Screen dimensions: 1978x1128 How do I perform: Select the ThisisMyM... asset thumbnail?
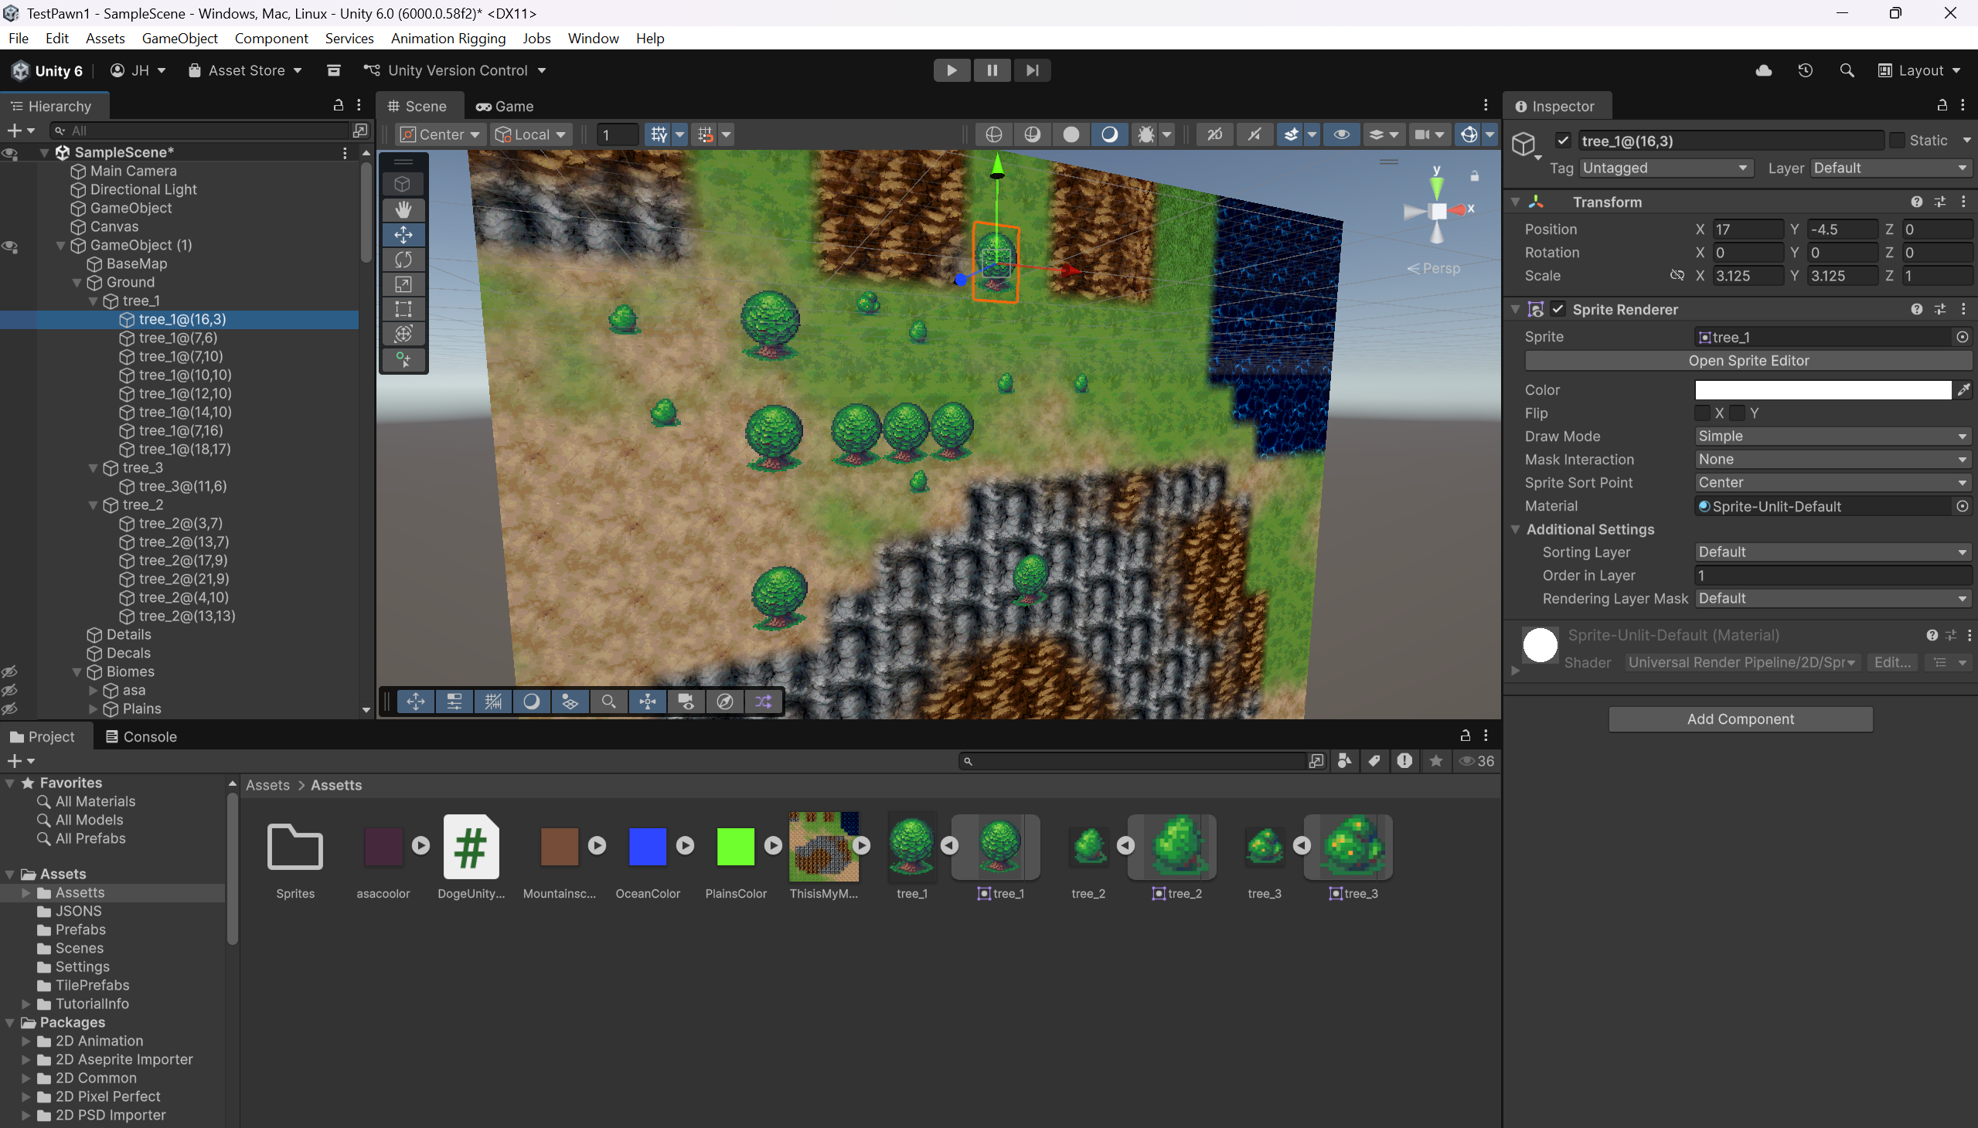823,847
